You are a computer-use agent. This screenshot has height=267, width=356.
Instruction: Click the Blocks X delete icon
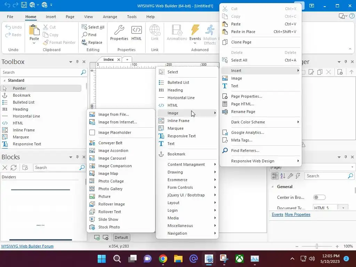coord(5,168)
